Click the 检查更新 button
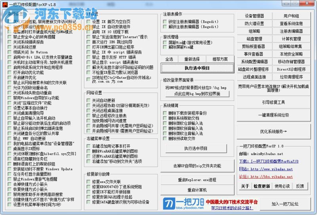 [262, 186]
